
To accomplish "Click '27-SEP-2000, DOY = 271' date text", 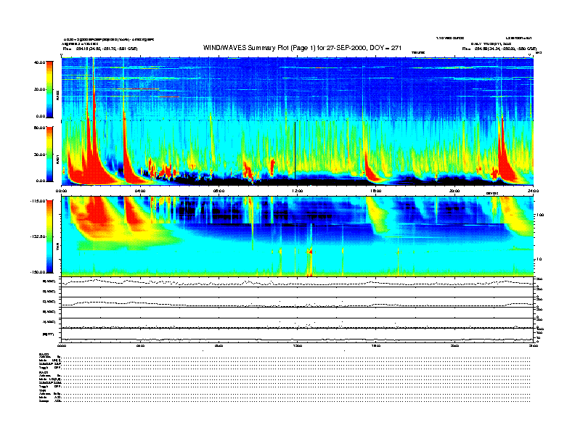I will pos(364,48).
